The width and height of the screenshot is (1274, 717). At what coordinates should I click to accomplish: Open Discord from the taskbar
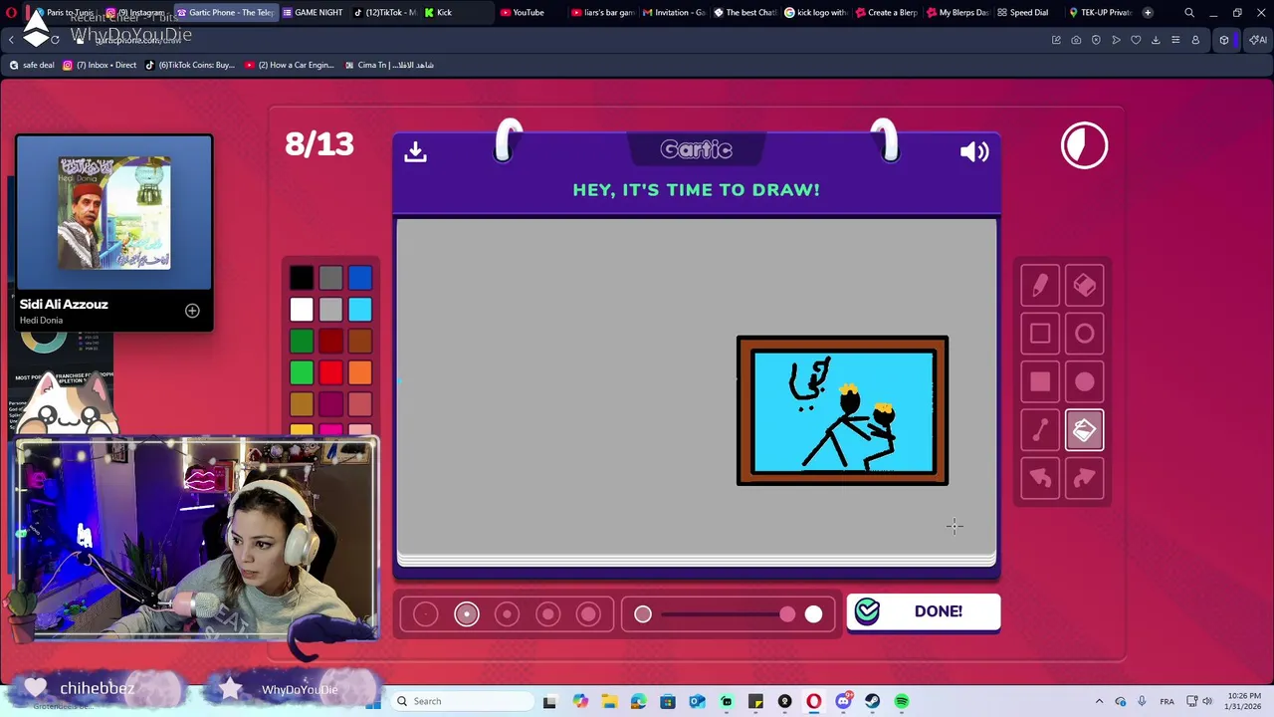point(843,701)
